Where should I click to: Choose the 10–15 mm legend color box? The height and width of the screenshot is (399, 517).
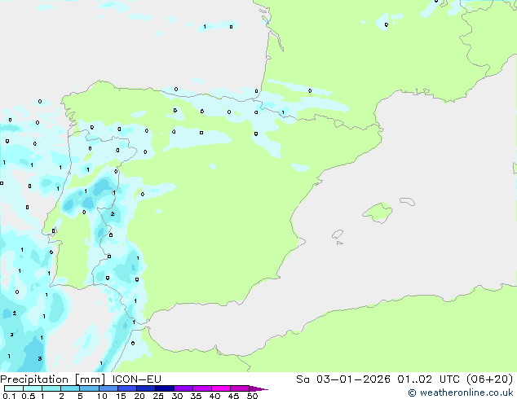(x=108, y=388)
